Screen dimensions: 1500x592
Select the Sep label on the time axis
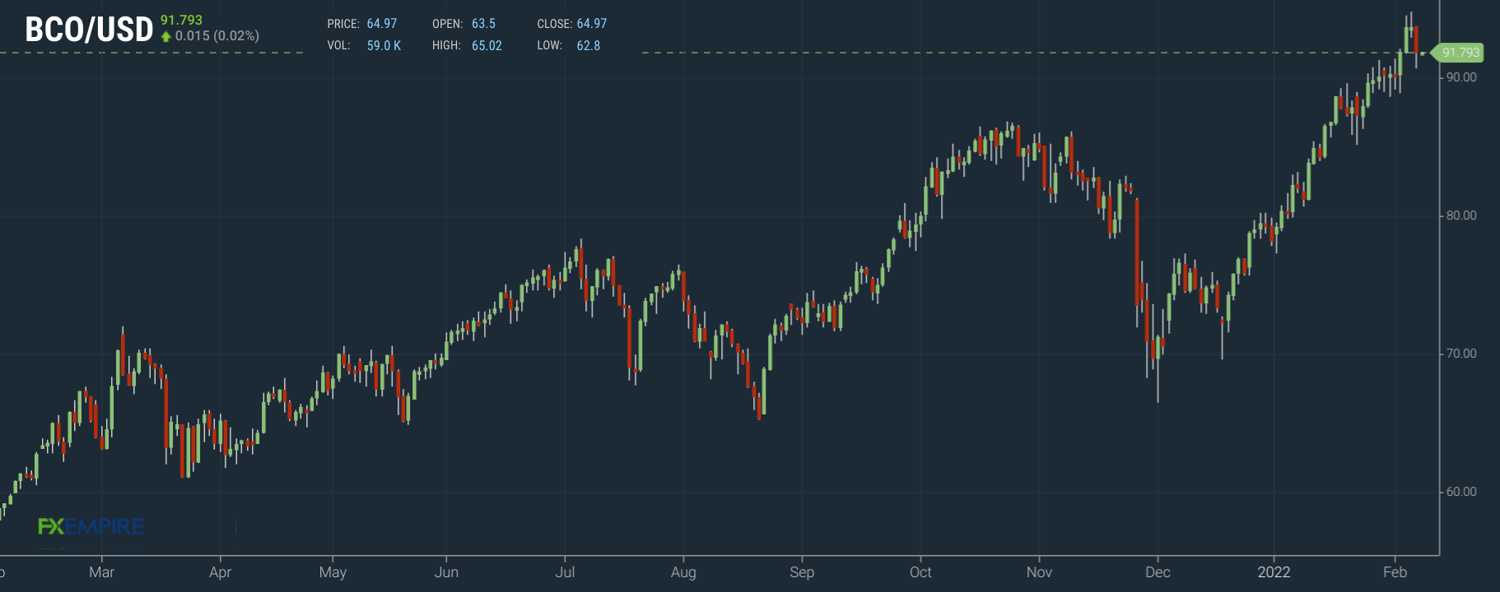click(802, 572)
